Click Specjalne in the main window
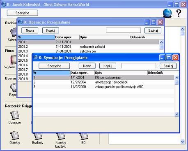 pyautogui.click(x=23, y=13)
